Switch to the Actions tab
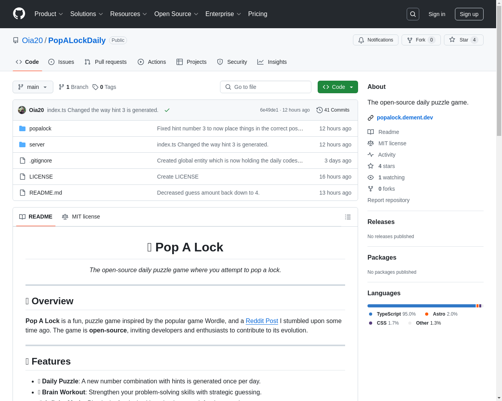Viewport: 502px width, 401px height. [x=152, y=62]
